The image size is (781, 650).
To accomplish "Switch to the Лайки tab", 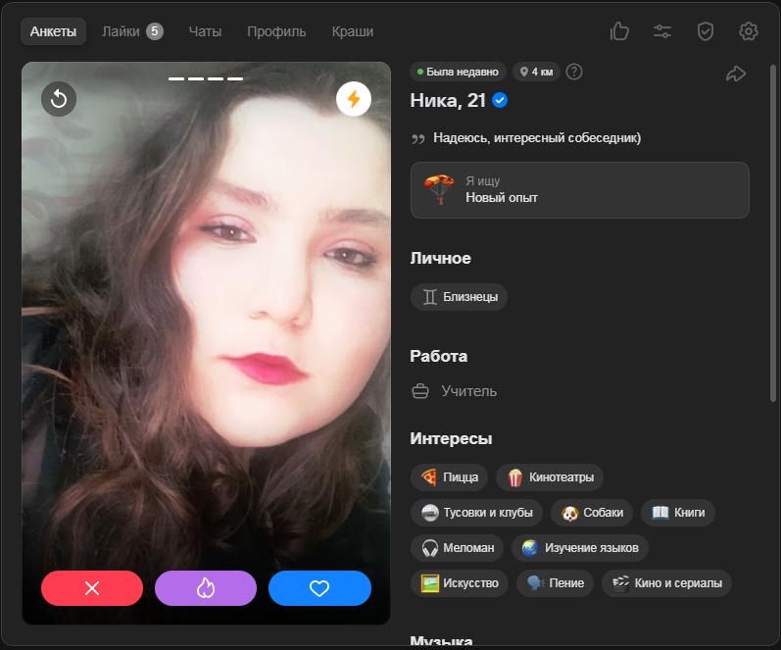I will [132, 31].
